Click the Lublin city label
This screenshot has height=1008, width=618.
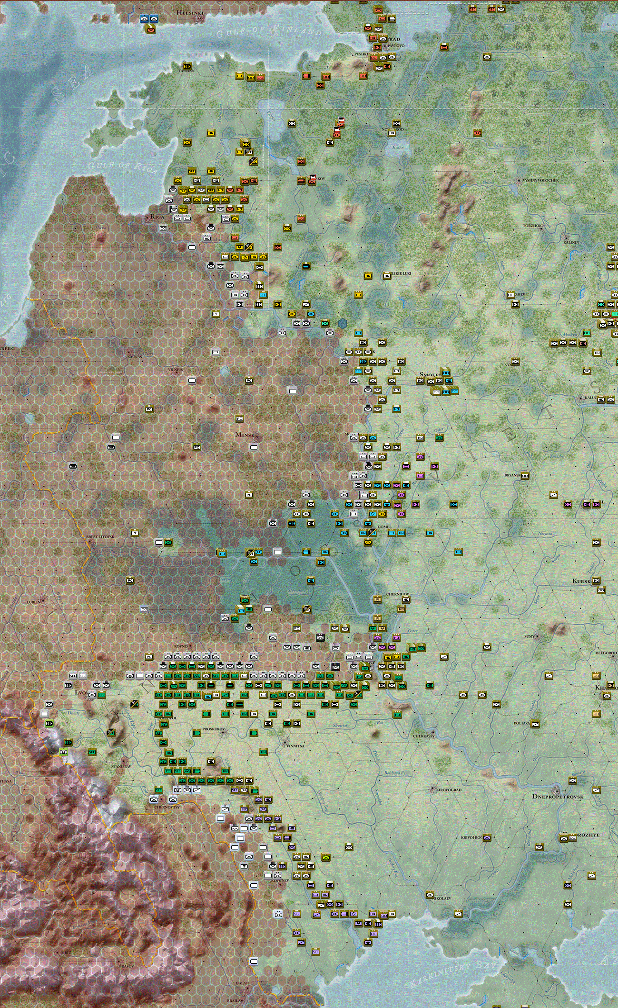34,602
